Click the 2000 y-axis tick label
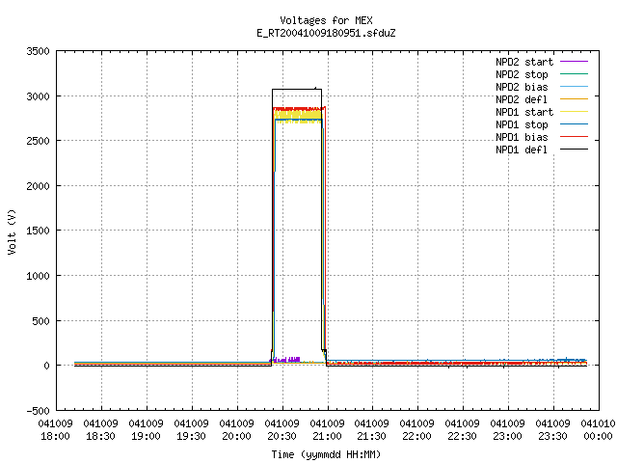617x463 pixels. point(38,186)
